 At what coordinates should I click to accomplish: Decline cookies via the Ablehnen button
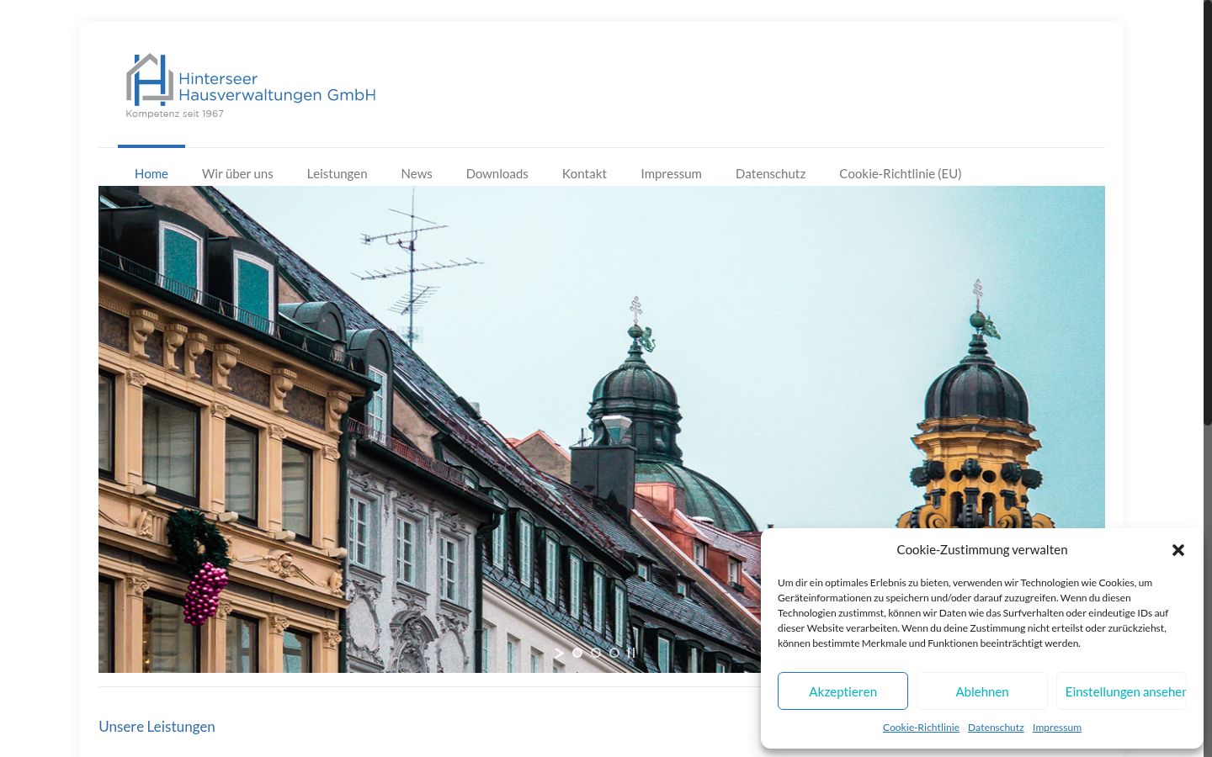point(982,691)
